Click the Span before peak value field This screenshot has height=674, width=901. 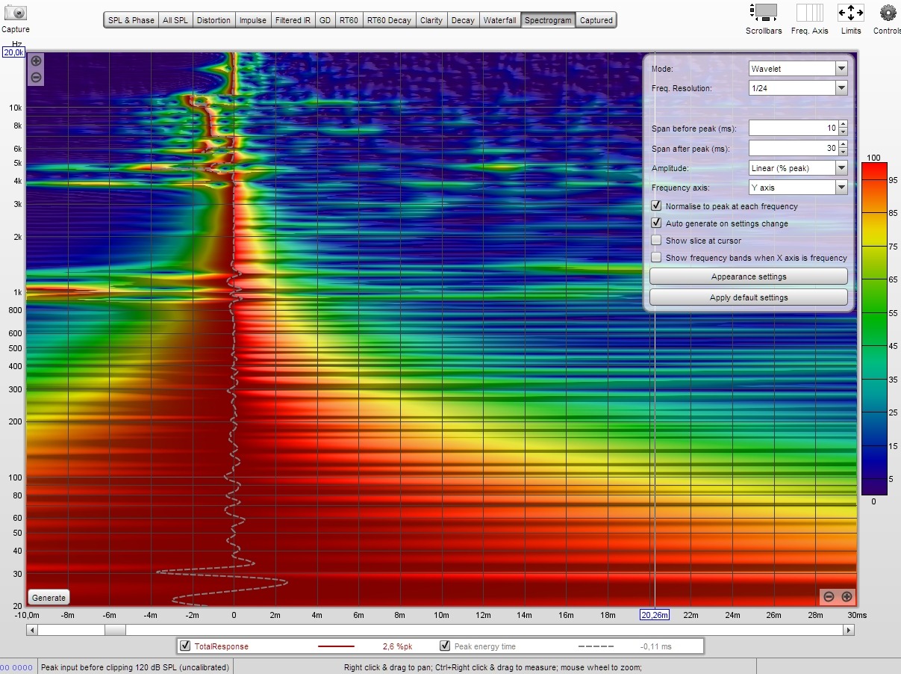tap(794, 128)
